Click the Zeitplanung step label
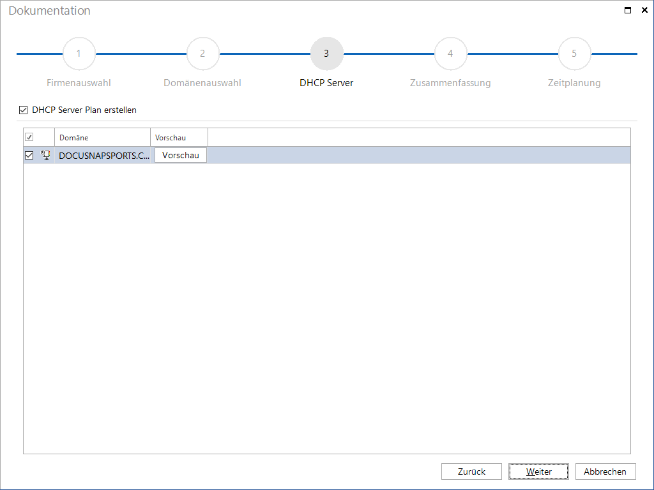Screen dimensions: 654x490 click(574, 83)
